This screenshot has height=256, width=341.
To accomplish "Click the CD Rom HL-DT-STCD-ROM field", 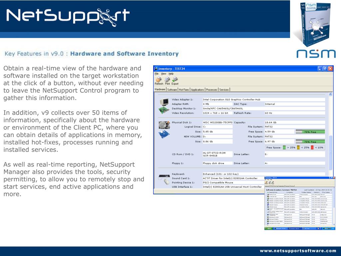I will pos(217,154).
